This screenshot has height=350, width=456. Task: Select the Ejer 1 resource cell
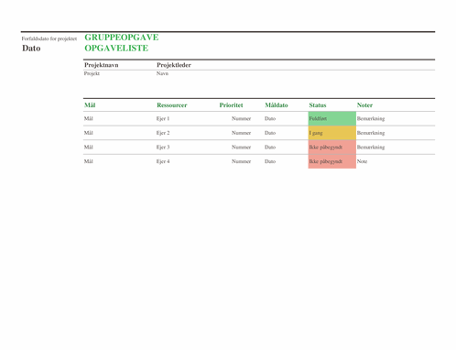coord(163,118)
